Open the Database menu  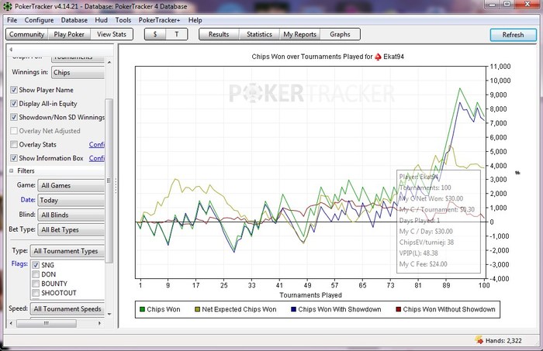pyautogui.click(x=74, y=20)
